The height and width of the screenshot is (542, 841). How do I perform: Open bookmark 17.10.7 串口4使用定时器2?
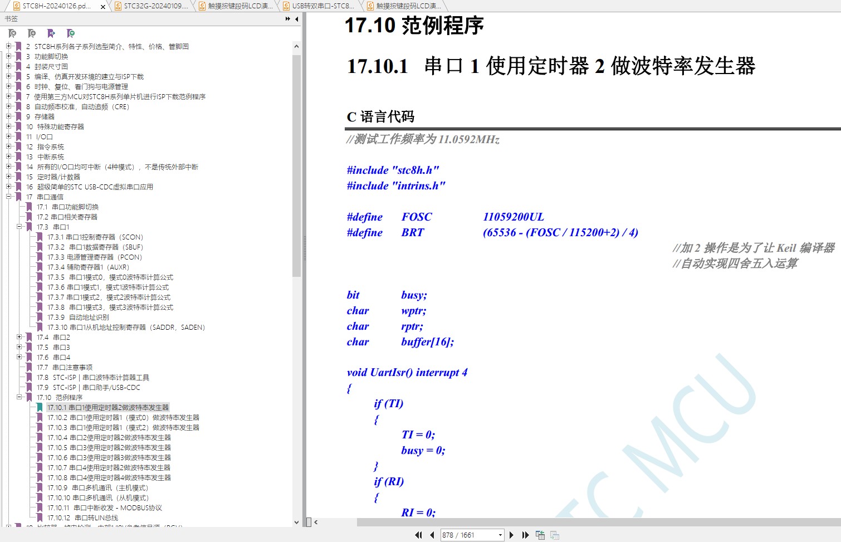pyautogui.click(x=109, y=468)
